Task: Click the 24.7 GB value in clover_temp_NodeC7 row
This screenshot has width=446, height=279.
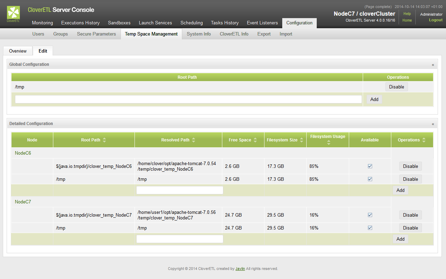Action: pyautogui.click(x=233, y=215)
